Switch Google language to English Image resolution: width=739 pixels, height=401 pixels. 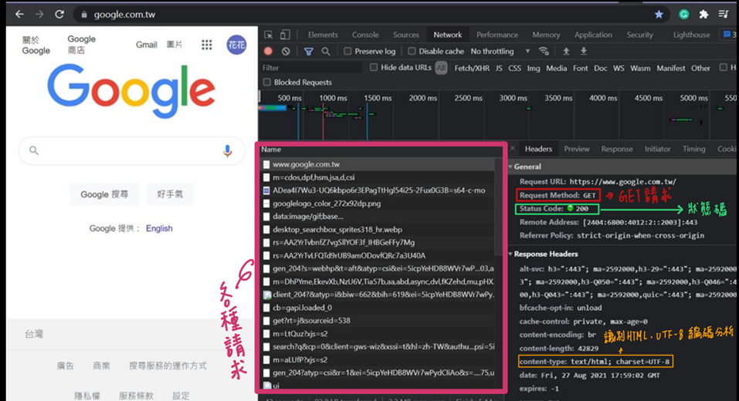click(159, 228)
